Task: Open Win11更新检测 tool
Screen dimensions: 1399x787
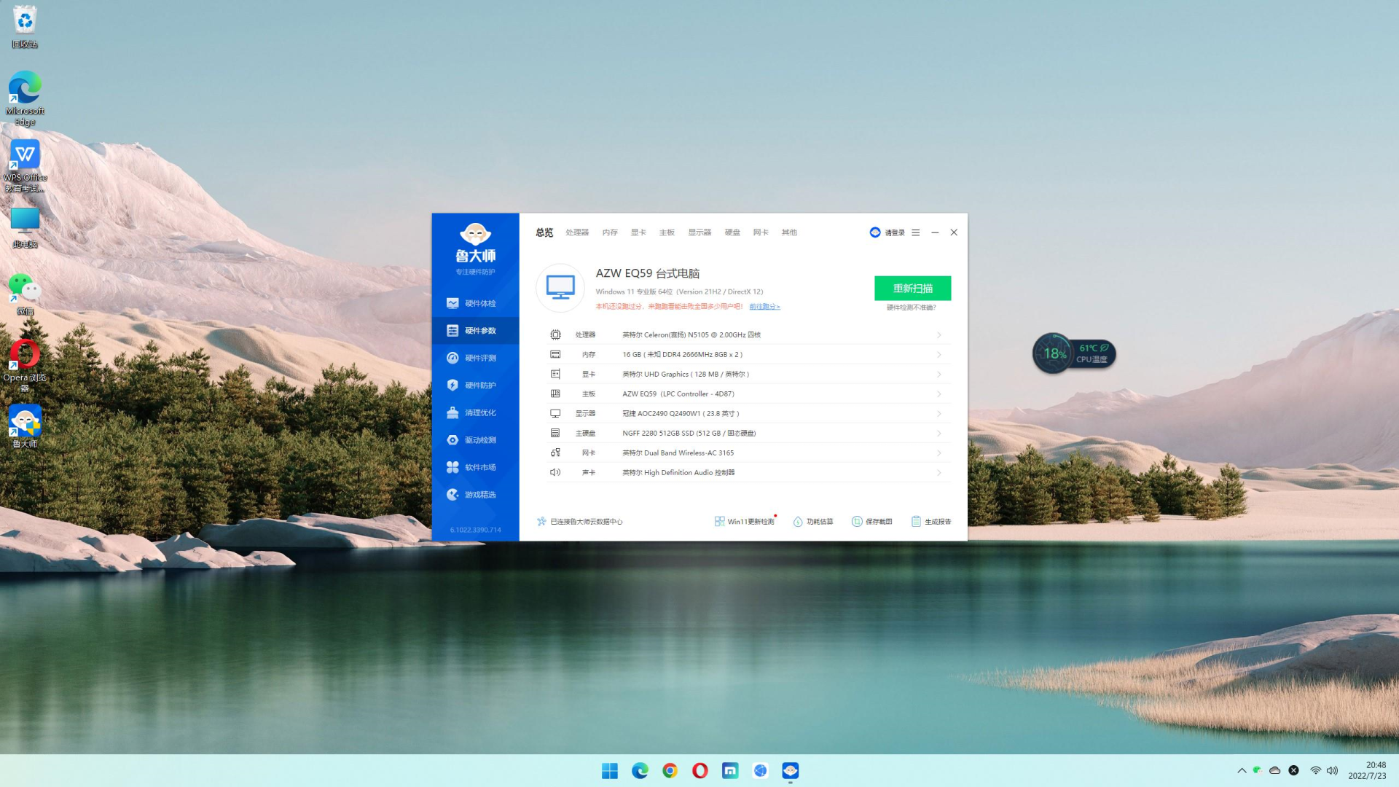Action: pos(745,522)
